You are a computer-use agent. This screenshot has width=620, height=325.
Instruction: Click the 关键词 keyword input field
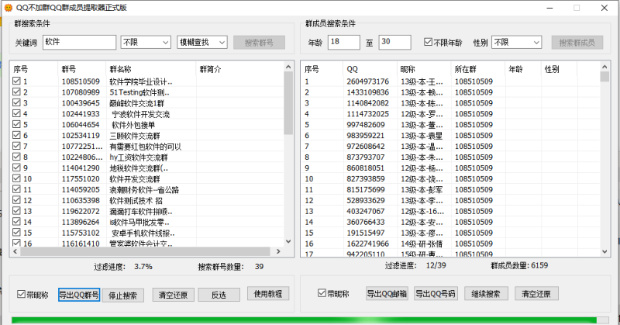79,42
